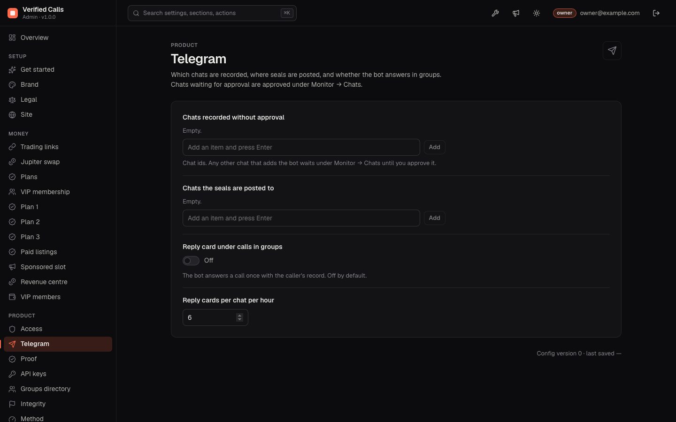Open Proof page in sidebar
The width and height of the screenshot is (676, 422).
pos(58,359)
